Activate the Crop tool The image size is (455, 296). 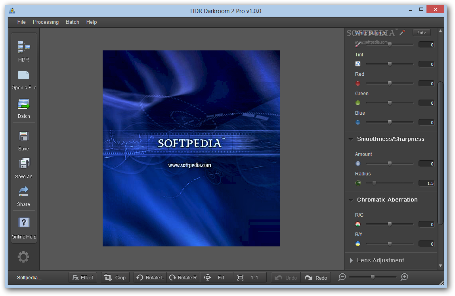pos(115,277)
